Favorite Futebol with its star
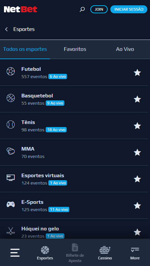The width and height of the screenshot is (150, 266). tap(137, 72)
